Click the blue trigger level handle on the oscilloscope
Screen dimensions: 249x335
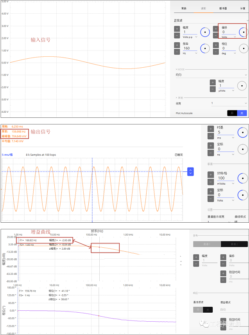(190, 171)
